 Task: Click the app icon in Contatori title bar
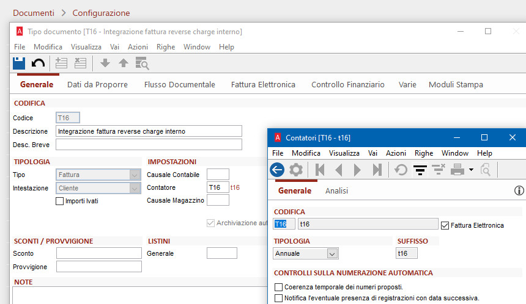pyautogui.click(x=278, y=137)
